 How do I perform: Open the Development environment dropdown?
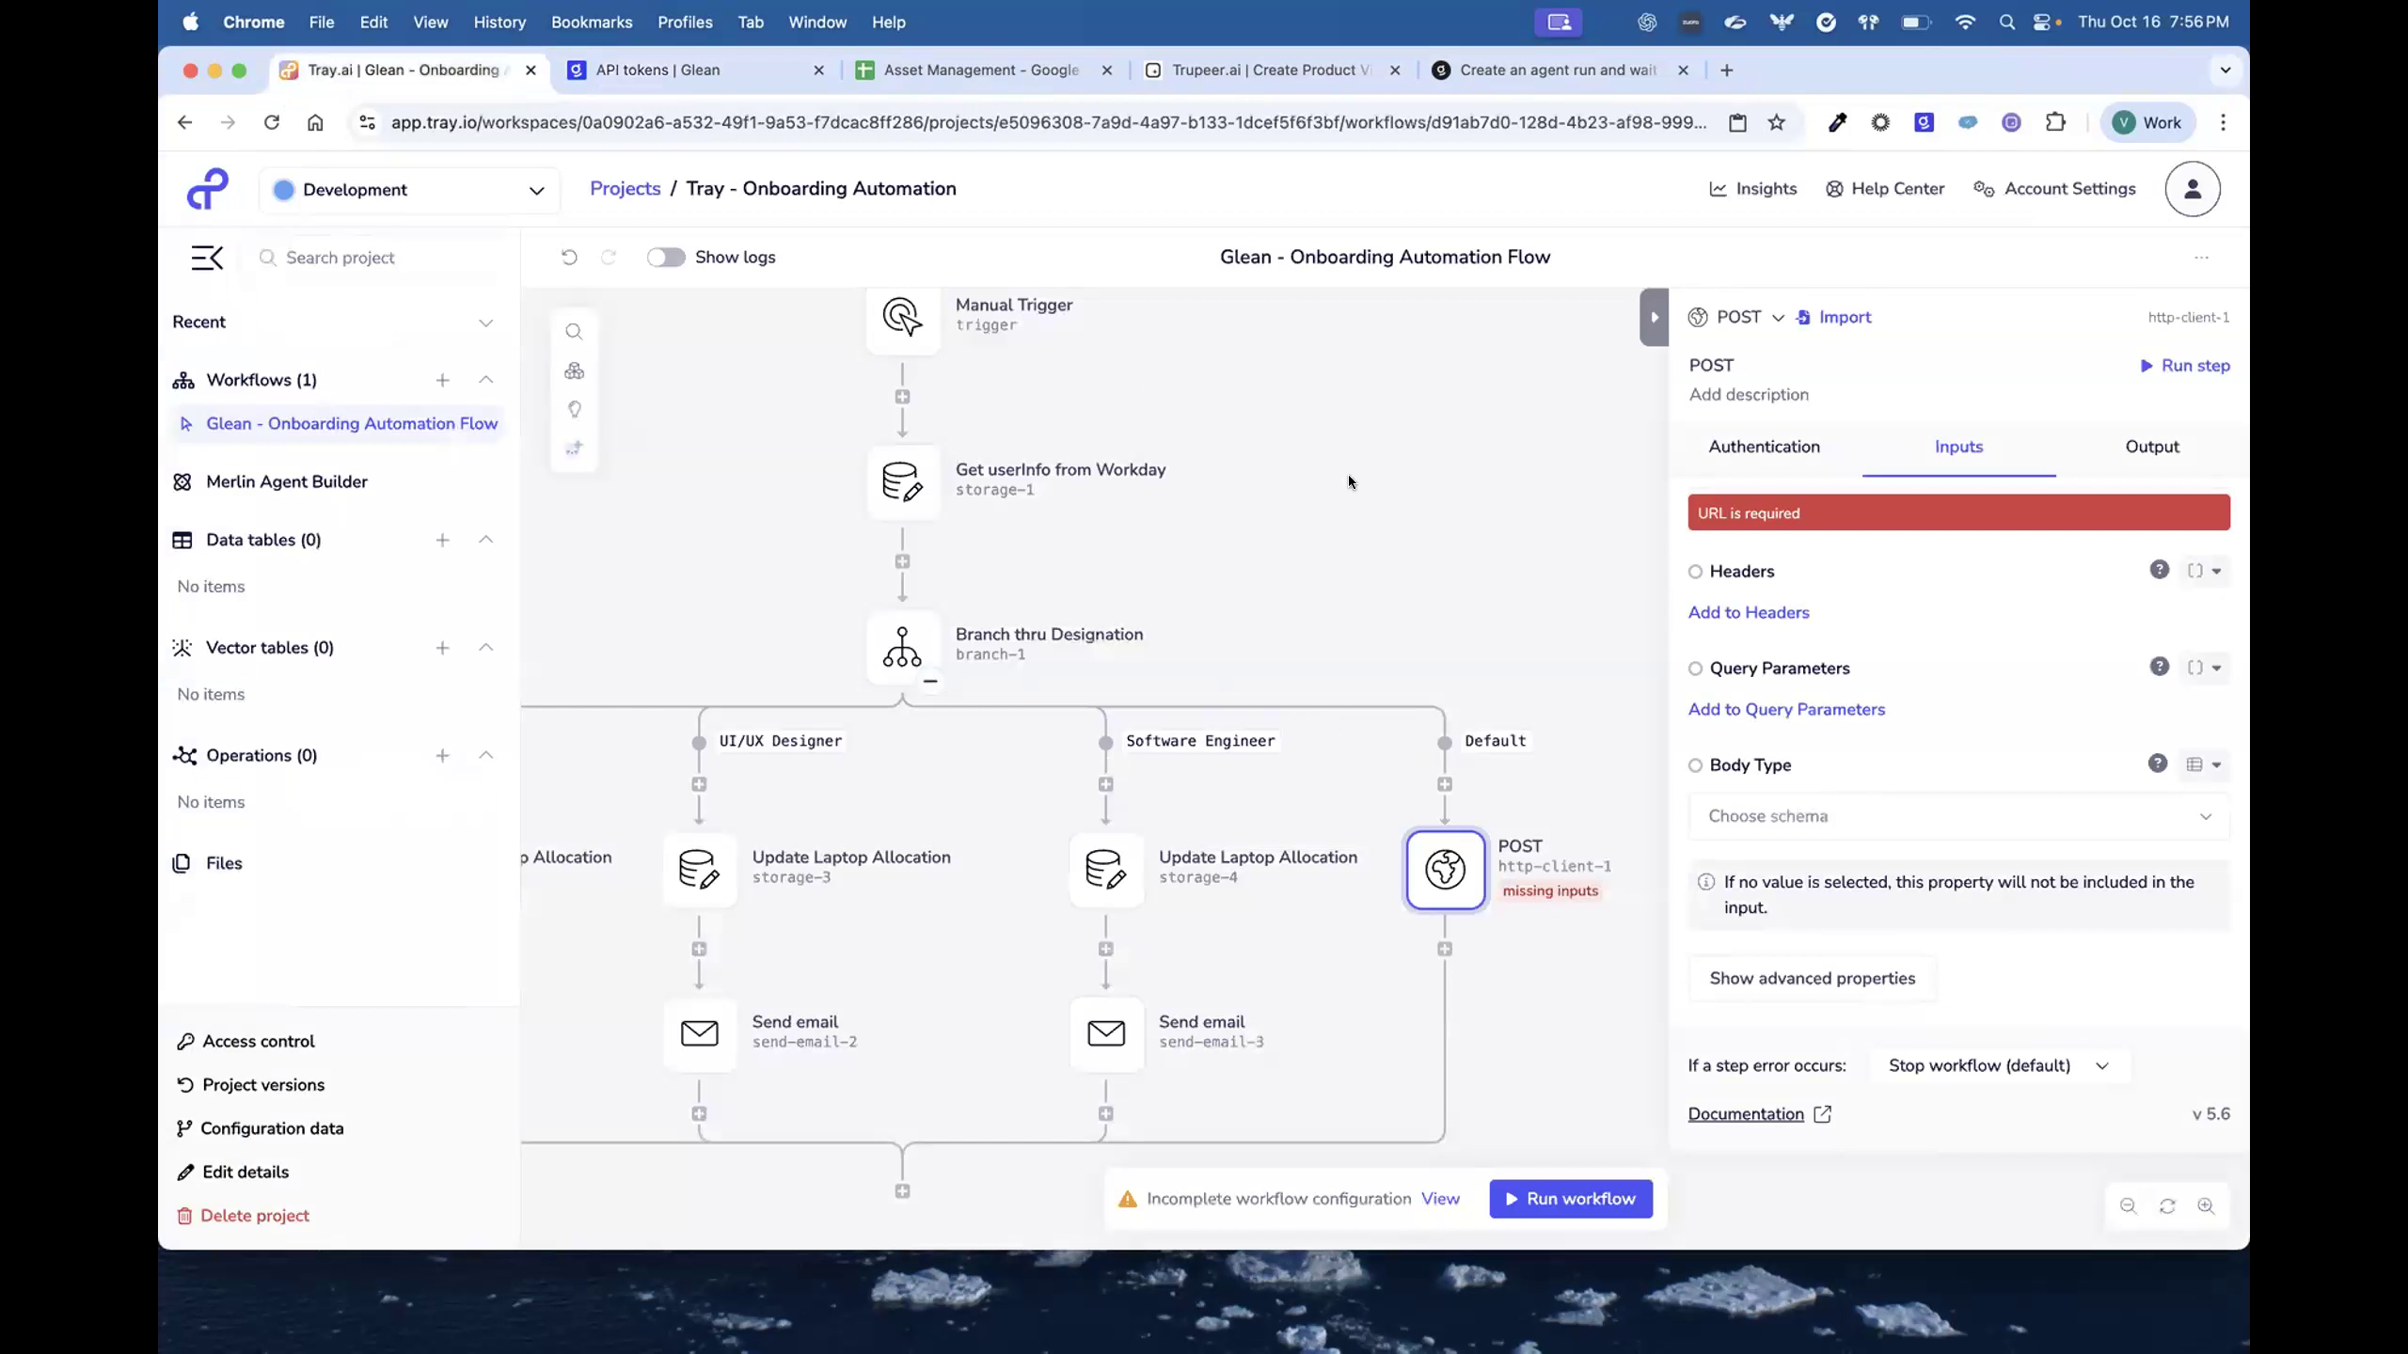(x=409, y=189)
